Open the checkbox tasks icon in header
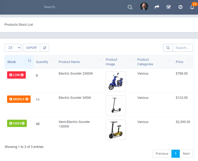The image size is (198, 161). pos(169,7)
